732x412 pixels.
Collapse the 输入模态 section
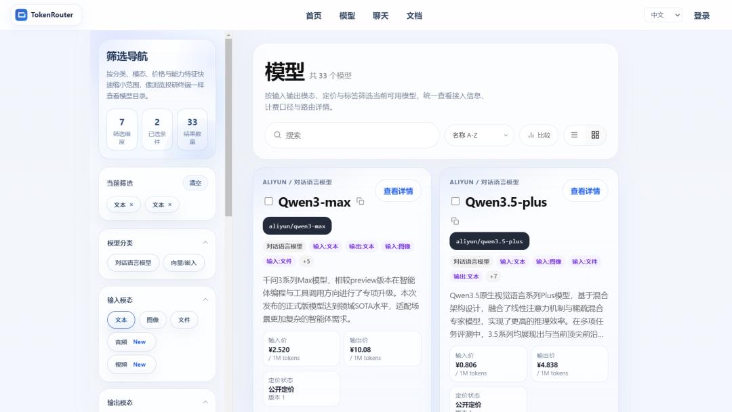coord(205,300)
